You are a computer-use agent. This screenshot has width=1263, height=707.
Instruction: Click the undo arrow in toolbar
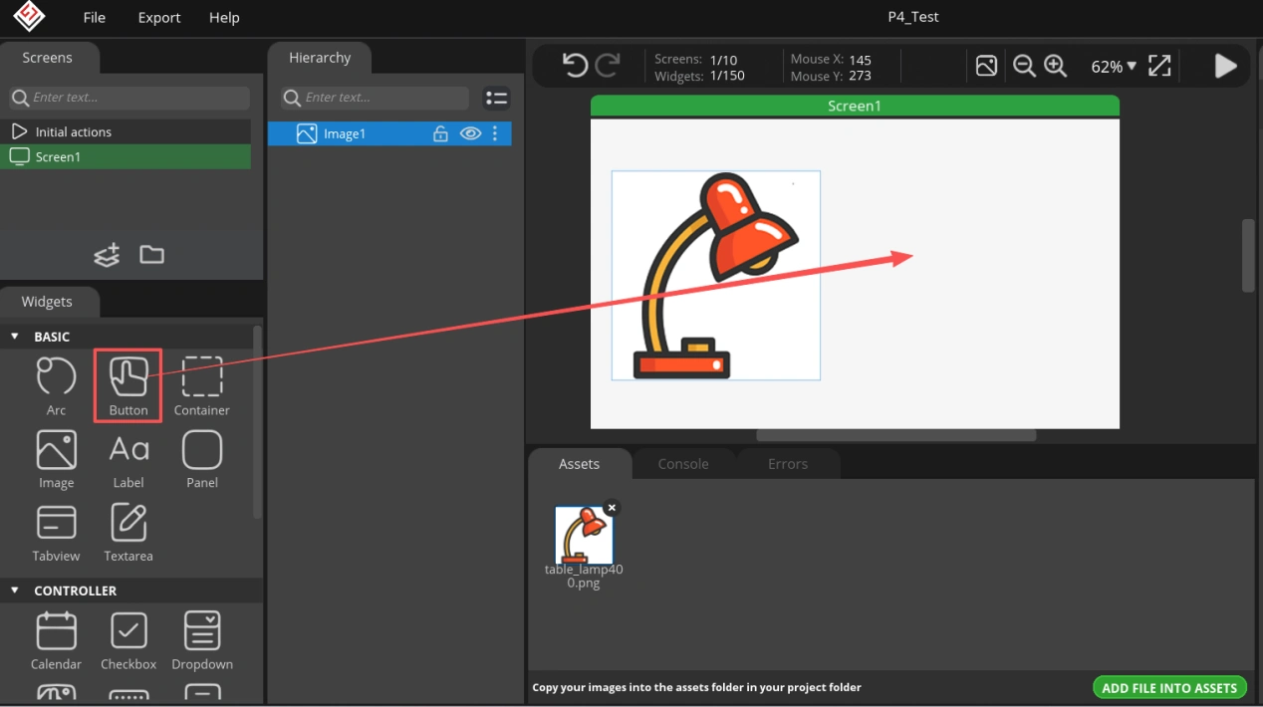pos(575,66)
